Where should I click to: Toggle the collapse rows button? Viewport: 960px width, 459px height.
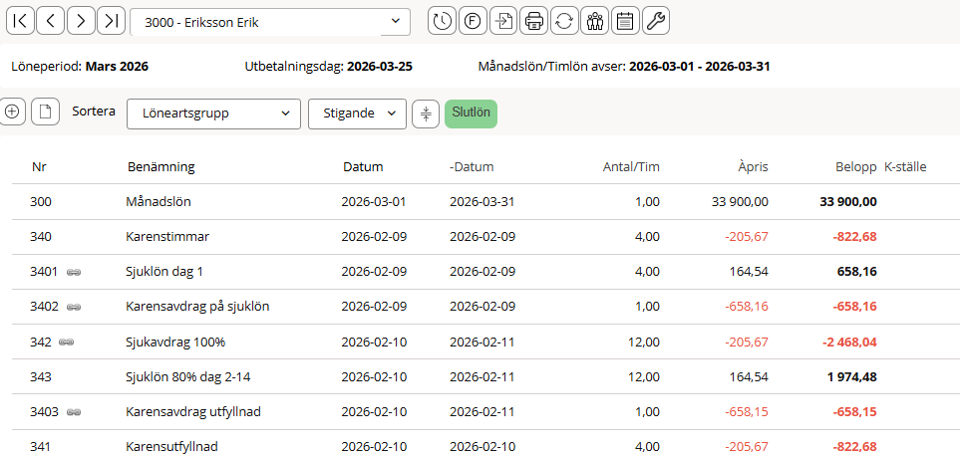pyautogui.click(x=426, y=114)
